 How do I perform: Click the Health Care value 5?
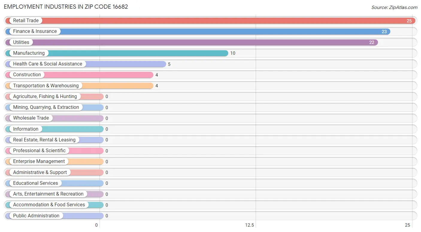click(x=169, y=64)
